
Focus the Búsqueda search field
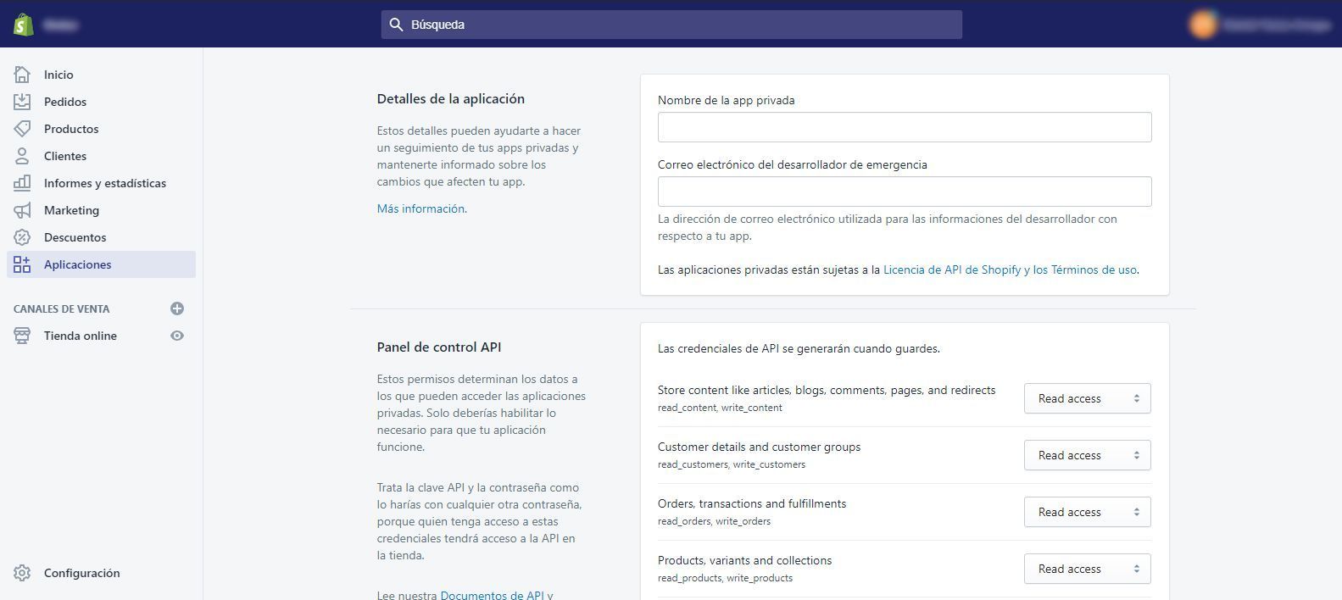[671, 25]
